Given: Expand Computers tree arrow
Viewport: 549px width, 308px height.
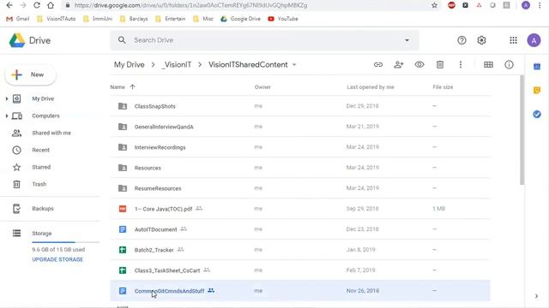Looking at the screenshot, I should tap(7, 116).
